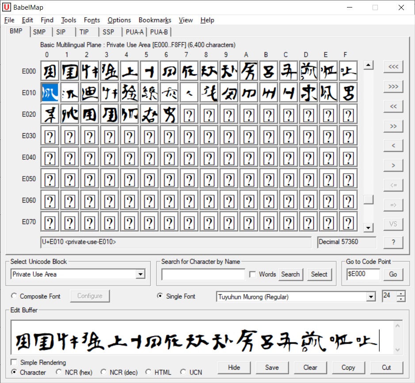Select the HTML radio button
This screenshot has width=415, height=383.
148,372
